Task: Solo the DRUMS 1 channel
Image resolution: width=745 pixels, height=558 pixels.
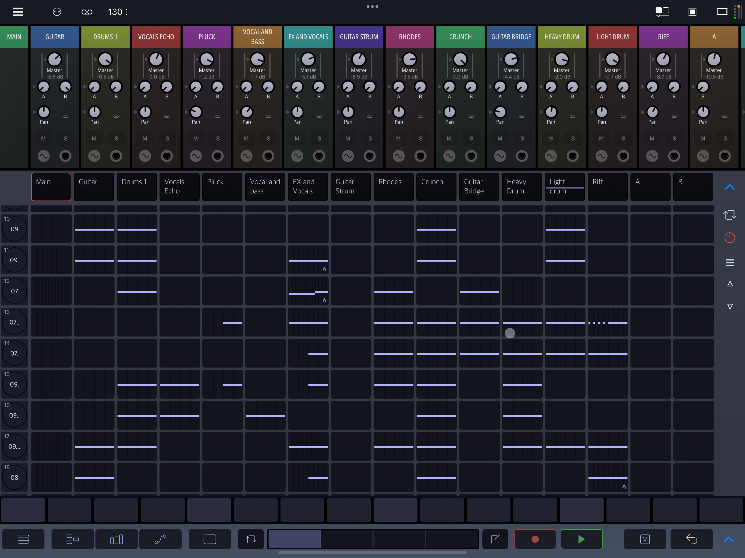Action: pyautogui.click(x=116, y=138)
